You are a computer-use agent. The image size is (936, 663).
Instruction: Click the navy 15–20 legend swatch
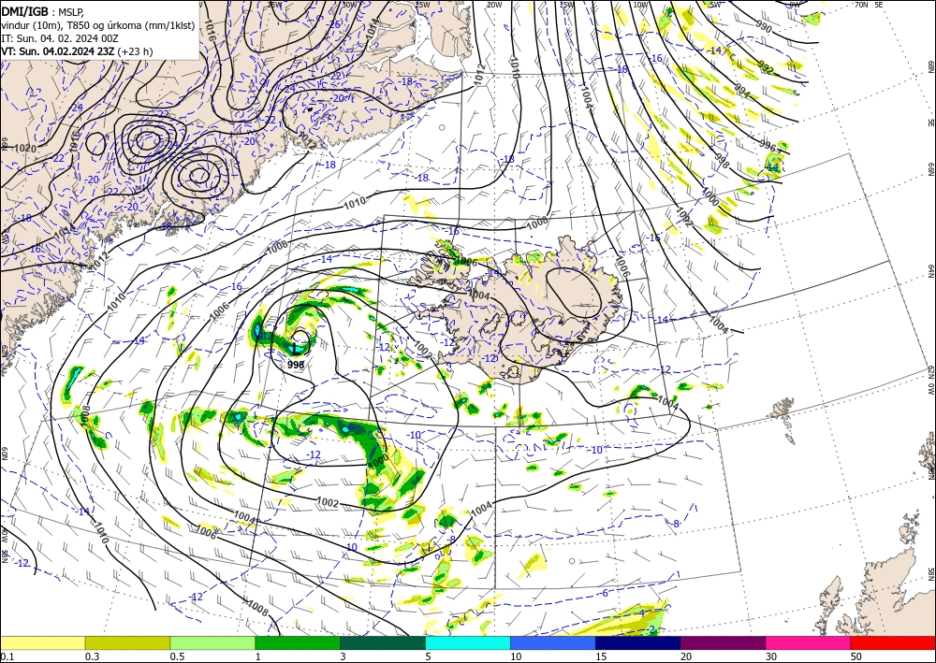tap(638, 642)
